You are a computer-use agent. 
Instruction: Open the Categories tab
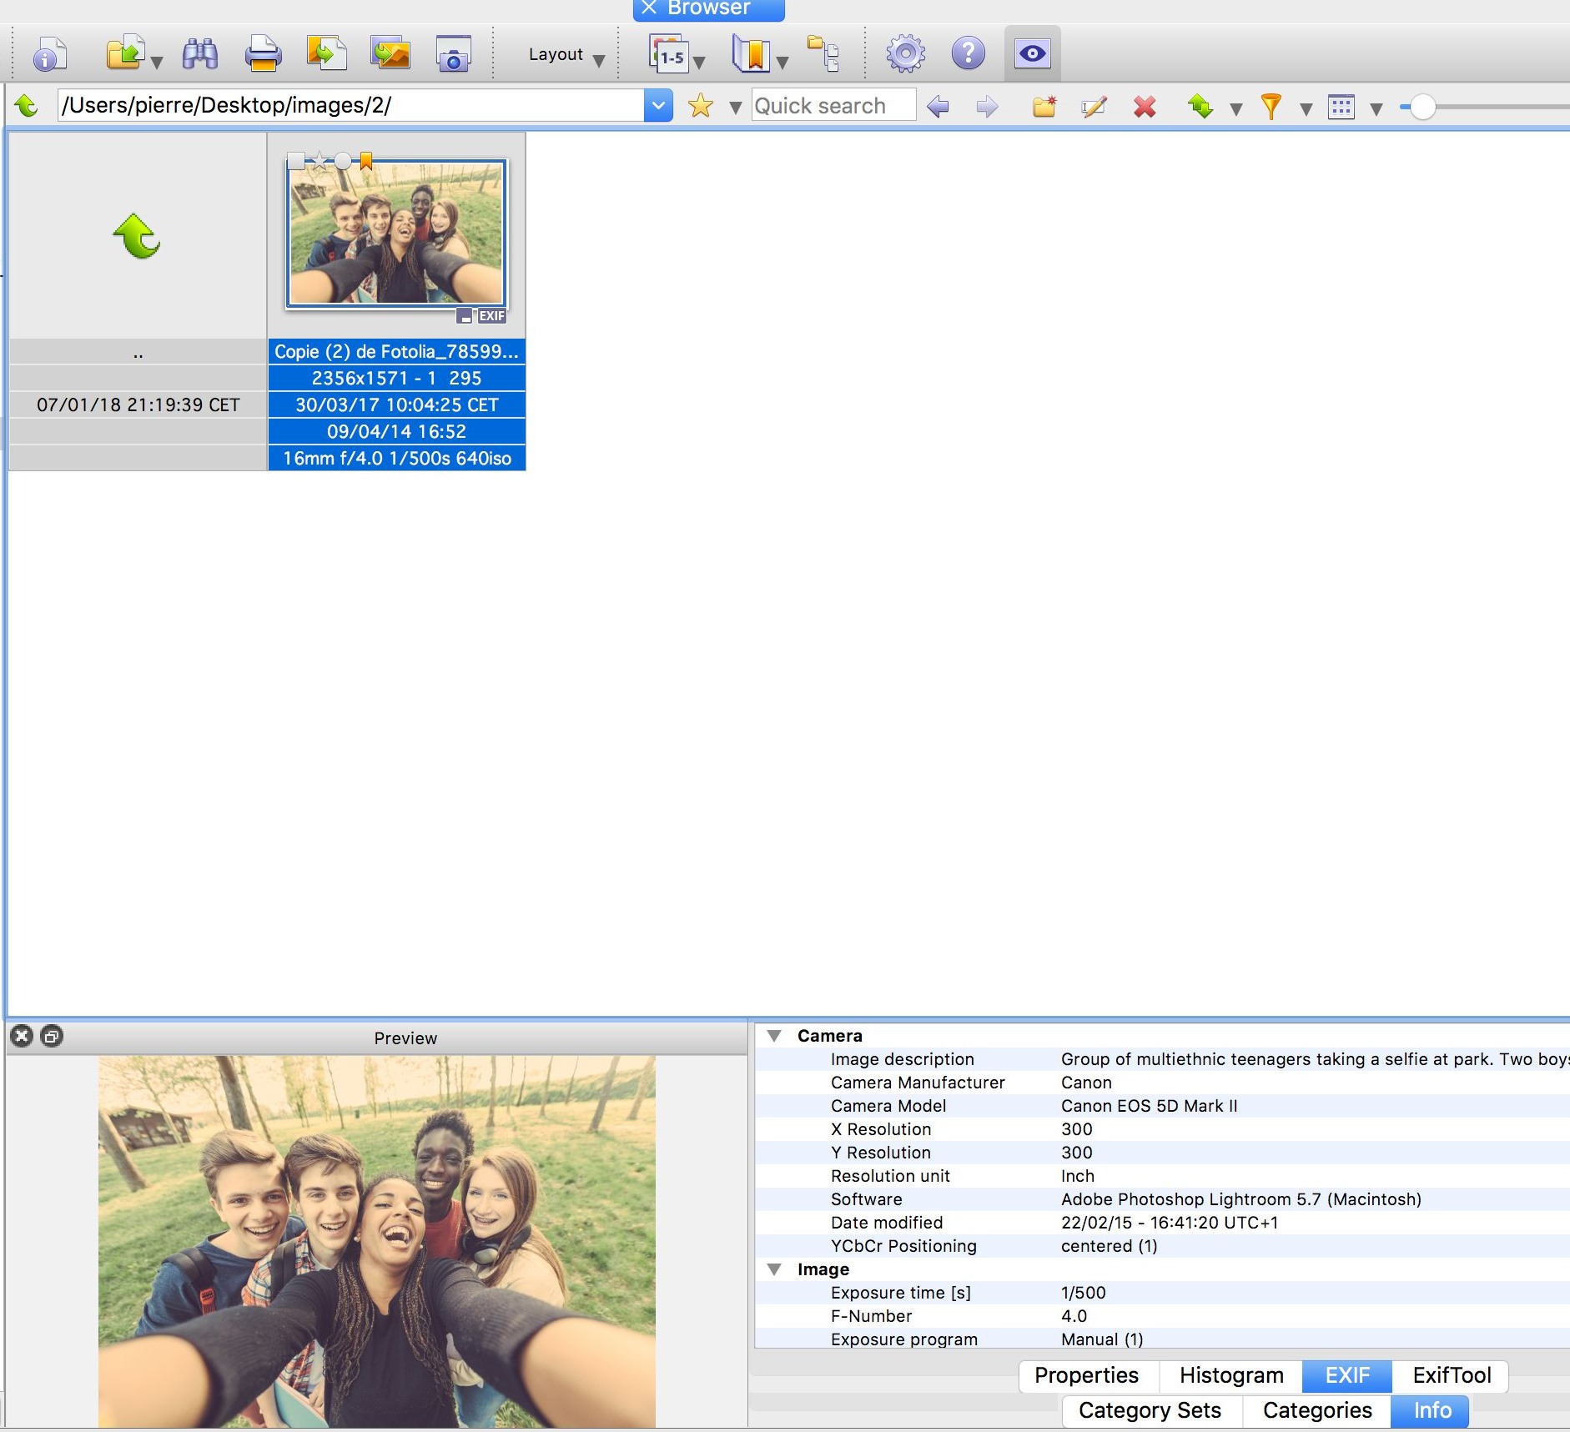pyautogui.click(x=1317, y=1410)
